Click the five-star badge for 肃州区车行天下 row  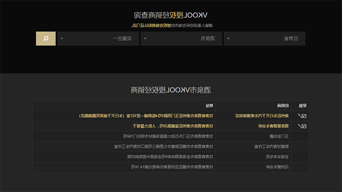tap(302, 116)
